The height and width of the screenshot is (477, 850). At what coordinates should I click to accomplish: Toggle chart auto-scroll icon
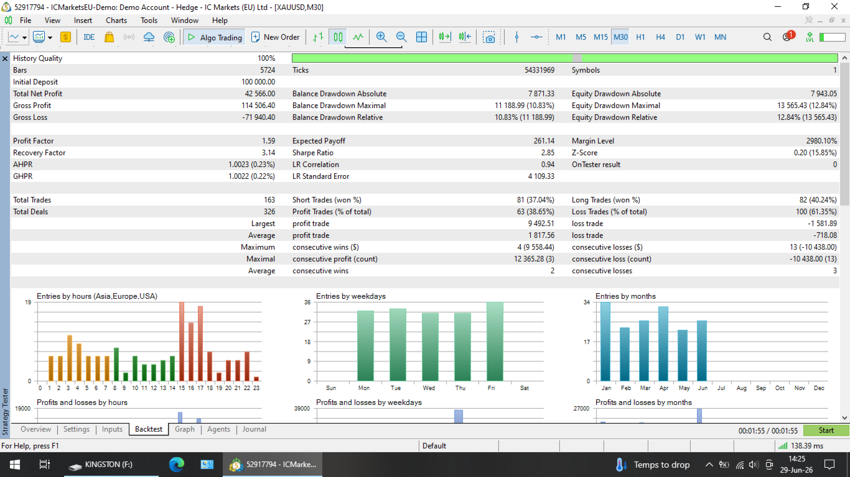pos(444,37)
